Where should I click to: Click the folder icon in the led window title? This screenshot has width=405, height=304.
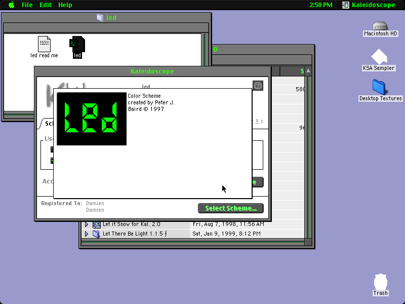pyautogui.click(x=100, y=18)
